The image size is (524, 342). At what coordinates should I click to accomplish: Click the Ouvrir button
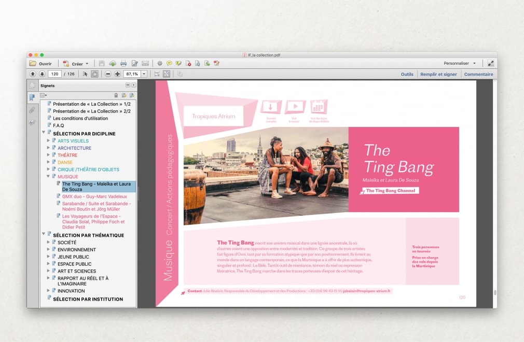(x=40, y=64)
